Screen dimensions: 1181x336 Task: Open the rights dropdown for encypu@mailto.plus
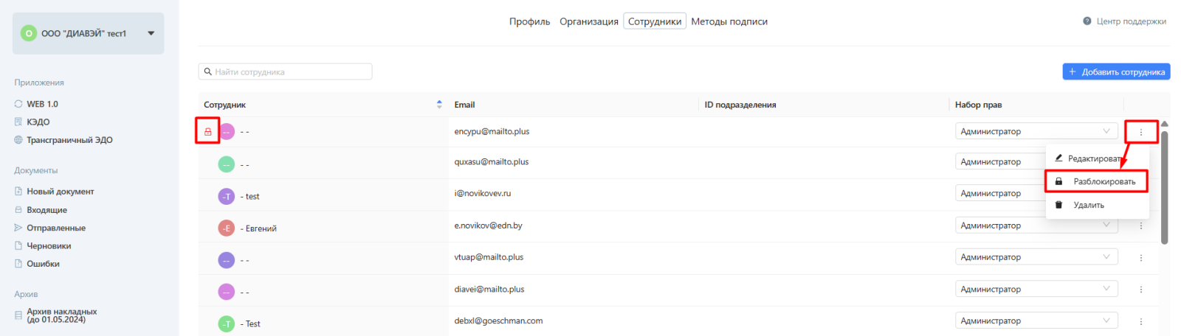tap(1036, 132)
